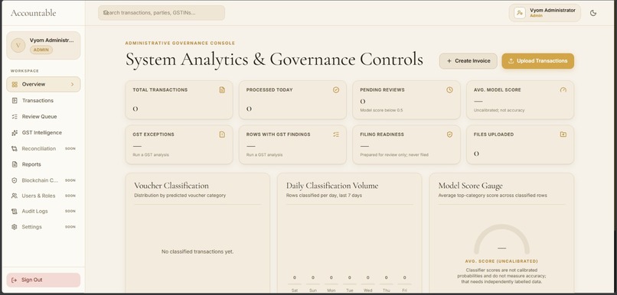Click the Sign Out button

point(44,280)
